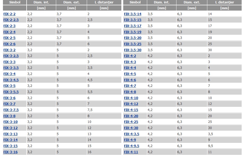Open the FIX-4-2 link
This screenshot has height=155, width=243.
coord(130,56)
